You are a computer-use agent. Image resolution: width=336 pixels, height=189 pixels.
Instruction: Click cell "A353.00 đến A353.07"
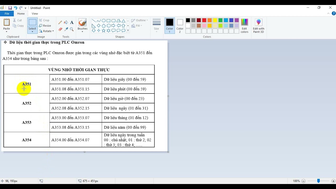tap(70, 118)
